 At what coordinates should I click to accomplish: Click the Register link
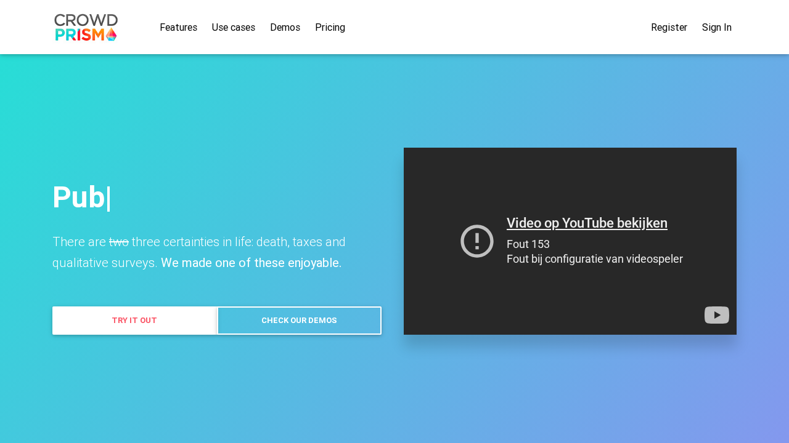(x=669, y=27)
